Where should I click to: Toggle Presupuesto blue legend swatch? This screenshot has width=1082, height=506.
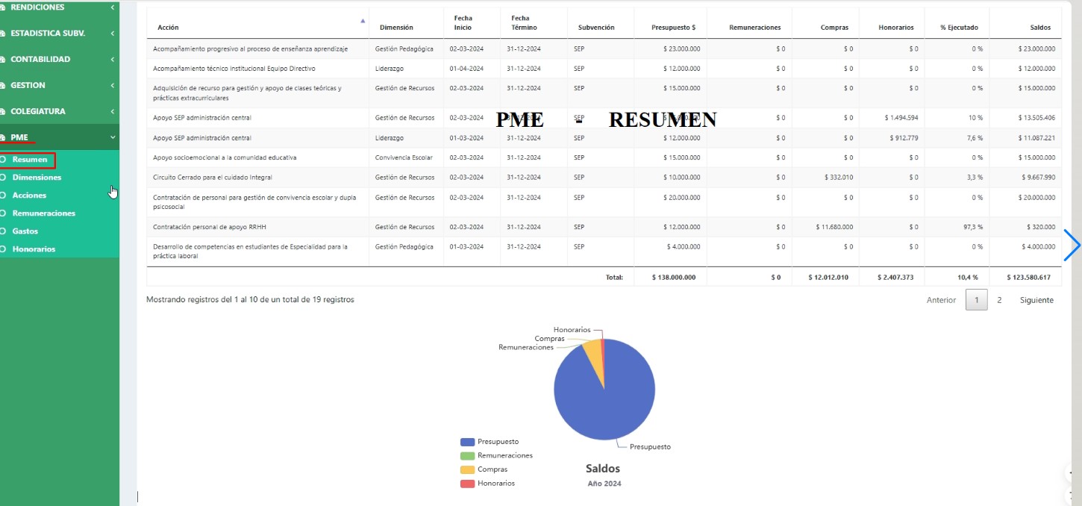click(x=468, y=442)
